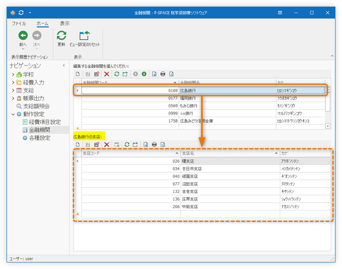Click red X delete icon in bank toolbar
Image resolution: width=342 pixels, height=269 pixels.
107,74
